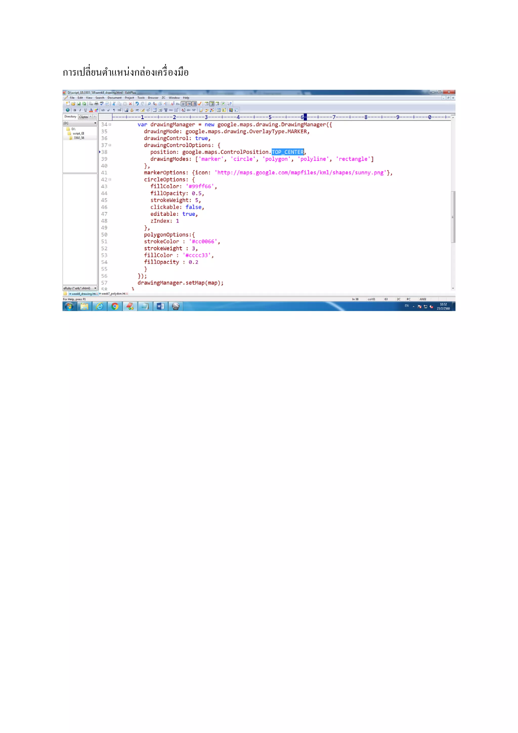518x733 pixels.
Task: Open Google Chrome from the taskbar
Action: (x=115, y=307)
